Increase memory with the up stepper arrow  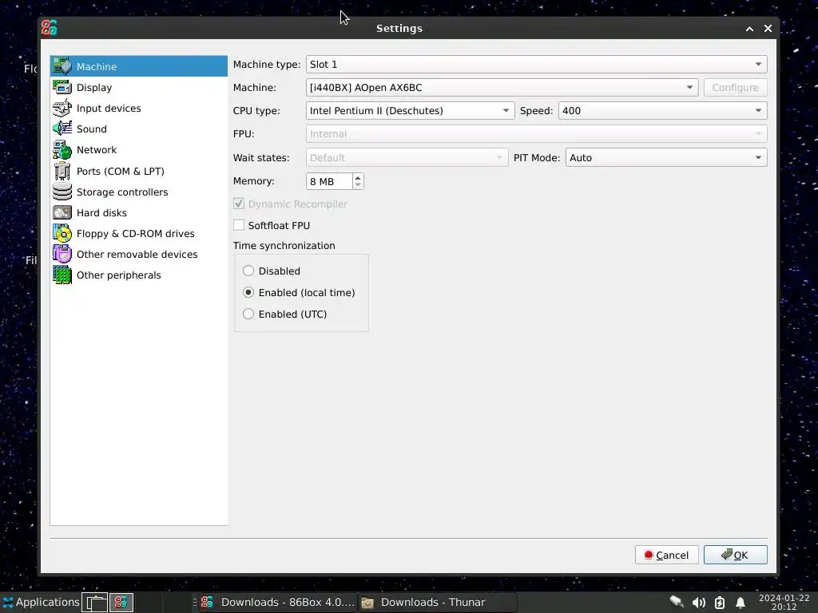[x=358, y=177]
